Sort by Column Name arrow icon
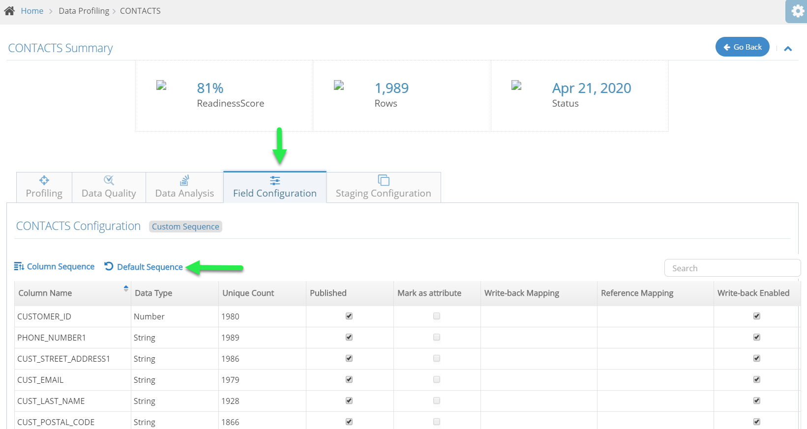This screenshot has width=807, height=429. coord(126,288)
